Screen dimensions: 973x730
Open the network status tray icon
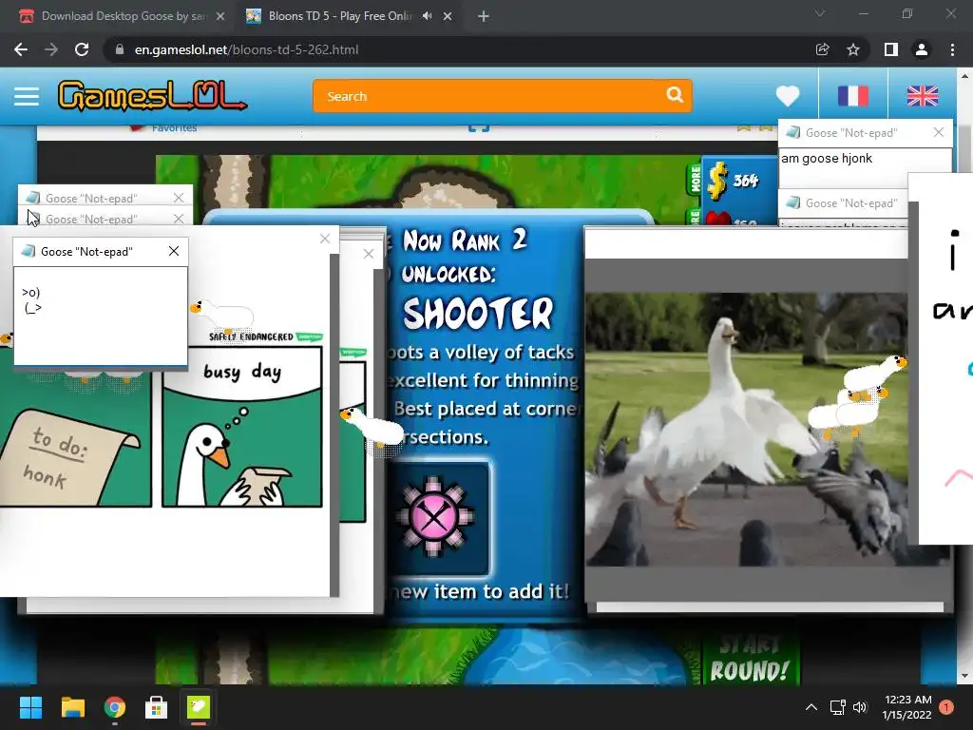[x=838, y=707]
